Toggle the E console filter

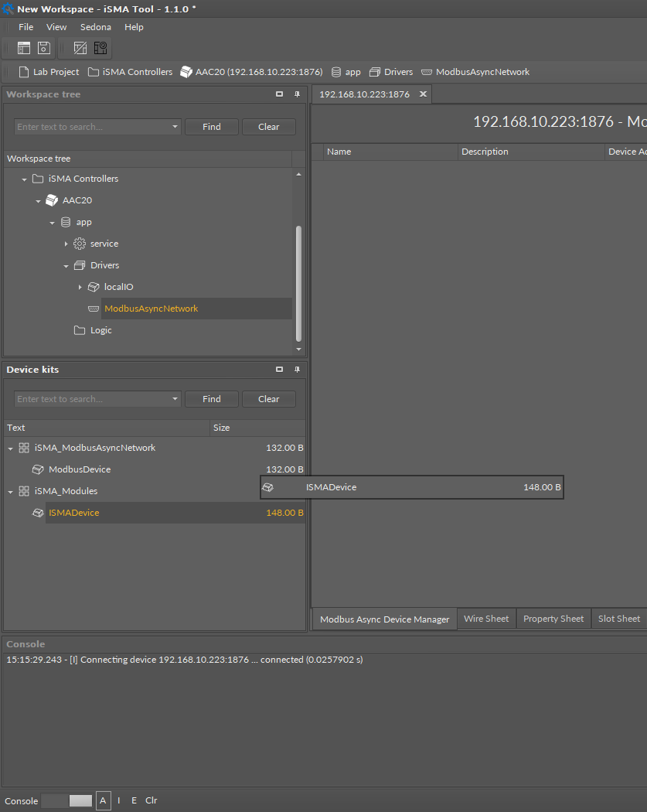point(134,800)
